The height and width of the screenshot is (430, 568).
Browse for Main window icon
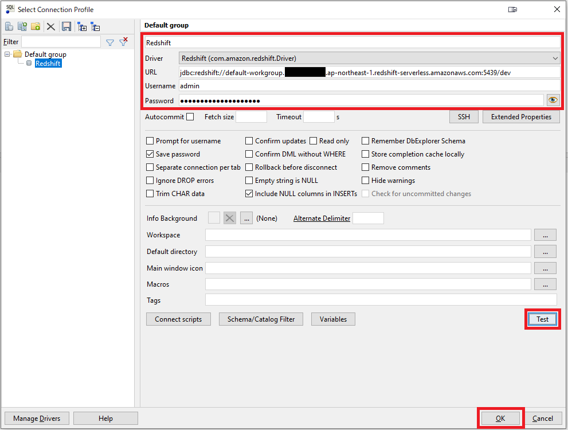click(x=545, y=268)
